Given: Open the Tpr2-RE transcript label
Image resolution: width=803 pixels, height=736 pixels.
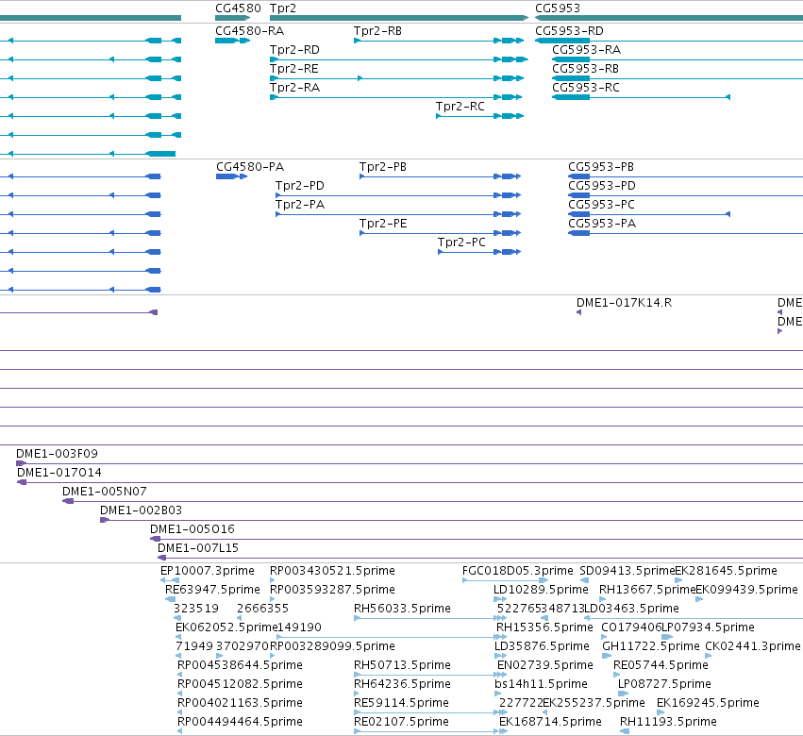Looking at the screenshot, I should coord(294,69).
